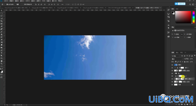Select the Move tool
Viewport: 196px width, 106px height.
(x=1, y=11)
